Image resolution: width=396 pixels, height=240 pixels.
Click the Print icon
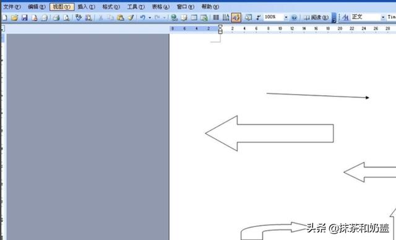(56, 17)
